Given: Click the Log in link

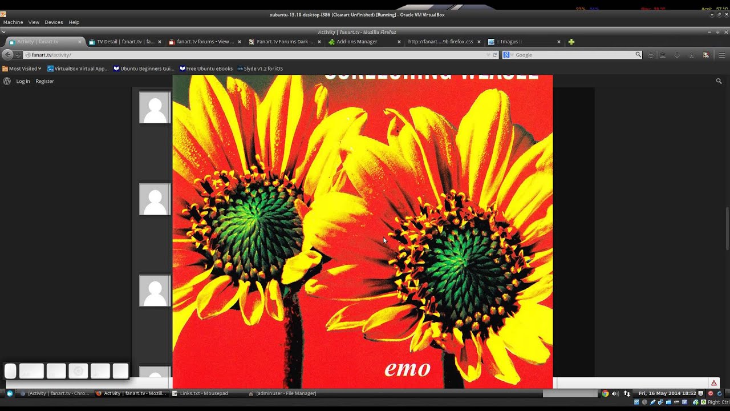Looking at the screenshot, I should pos(23,81).
